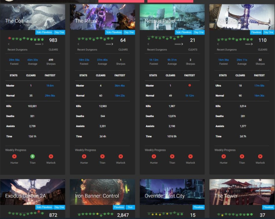Click Hunter weekly progress icon in The Ritual
Screen dimensions: 275x219
(84, 156)
